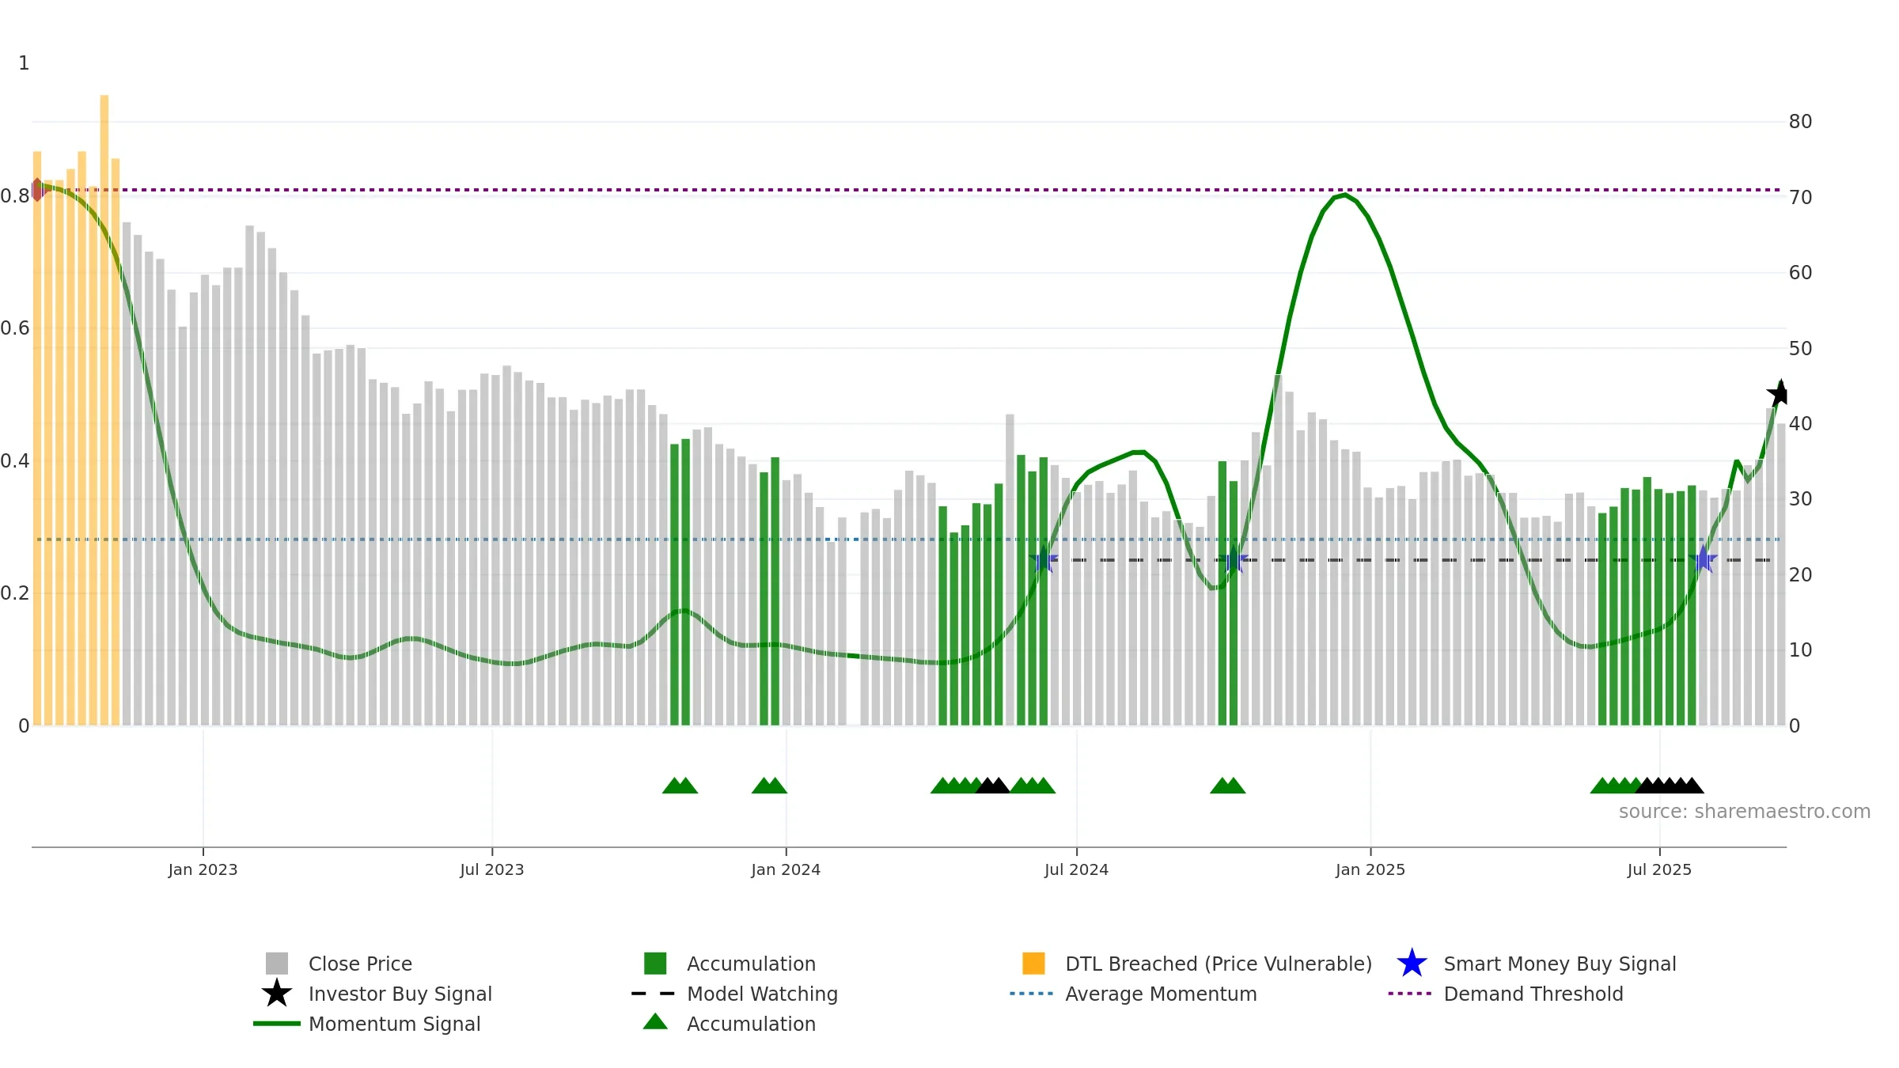Click the green Accumulation square legend swatch
This screenshot has width=1899, height=1068.
point(655,963)
